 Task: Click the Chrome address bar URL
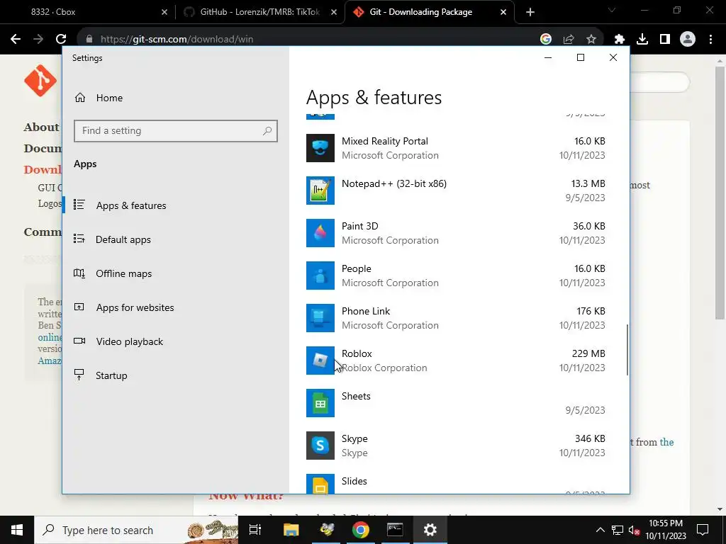coord(177,40)
